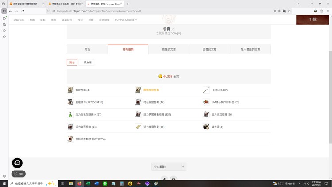Switch to the second 8591 browser tab
The height and width of the screenshot is (187, 332).
click(65, 4)
